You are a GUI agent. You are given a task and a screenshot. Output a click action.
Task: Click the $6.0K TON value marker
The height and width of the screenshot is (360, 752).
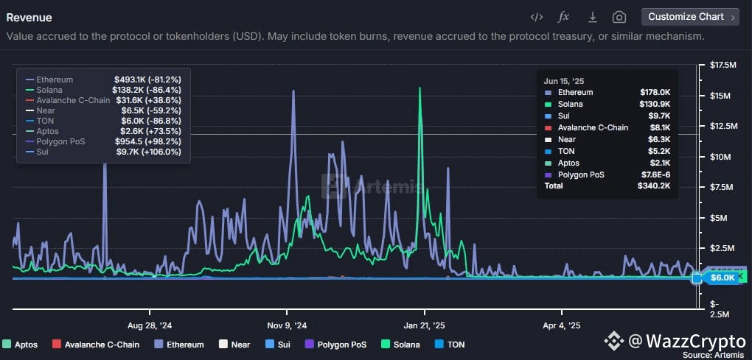[722, 278]
